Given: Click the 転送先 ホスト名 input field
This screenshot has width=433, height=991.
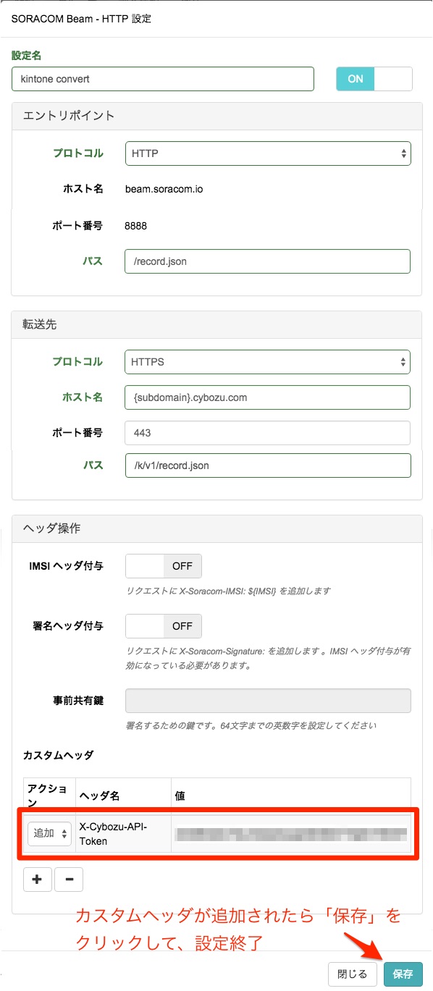Looking at the screenshot, I should coord(268,397).
